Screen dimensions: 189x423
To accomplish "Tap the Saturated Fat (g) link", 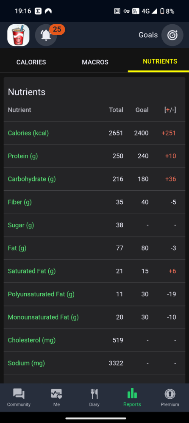I will click(x=32, y=271).
